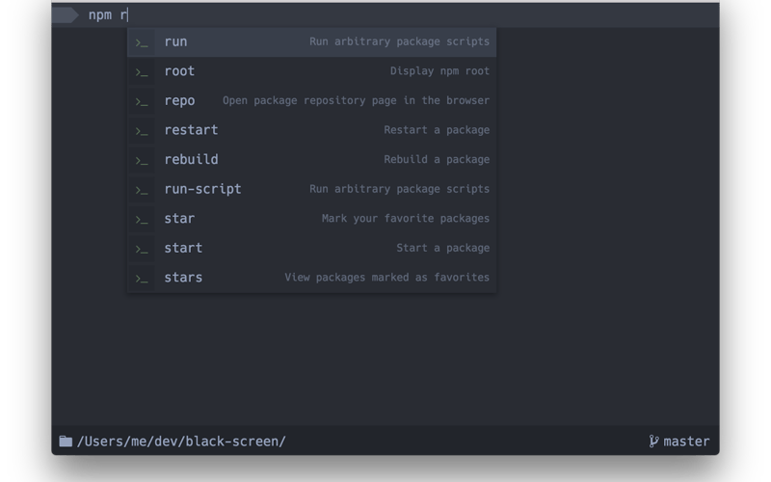Viewport: 771px width, 482px height.
Task: Click 'Start a package' description
Action: 443,249
